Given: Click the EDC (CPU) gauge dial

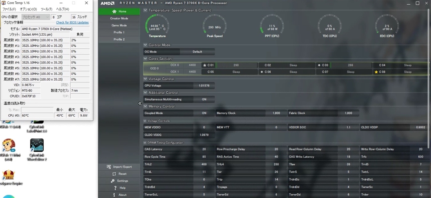Looking at the screenshot, I should pyautogui.click(x=387, y=26).
